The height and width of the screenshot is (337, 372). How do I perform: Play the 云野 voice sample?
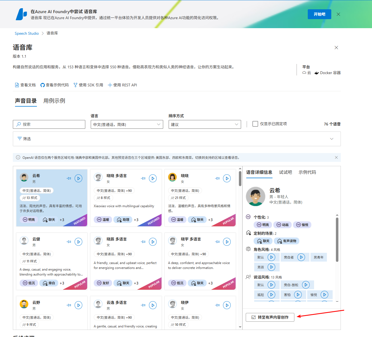tap(78, 305)
